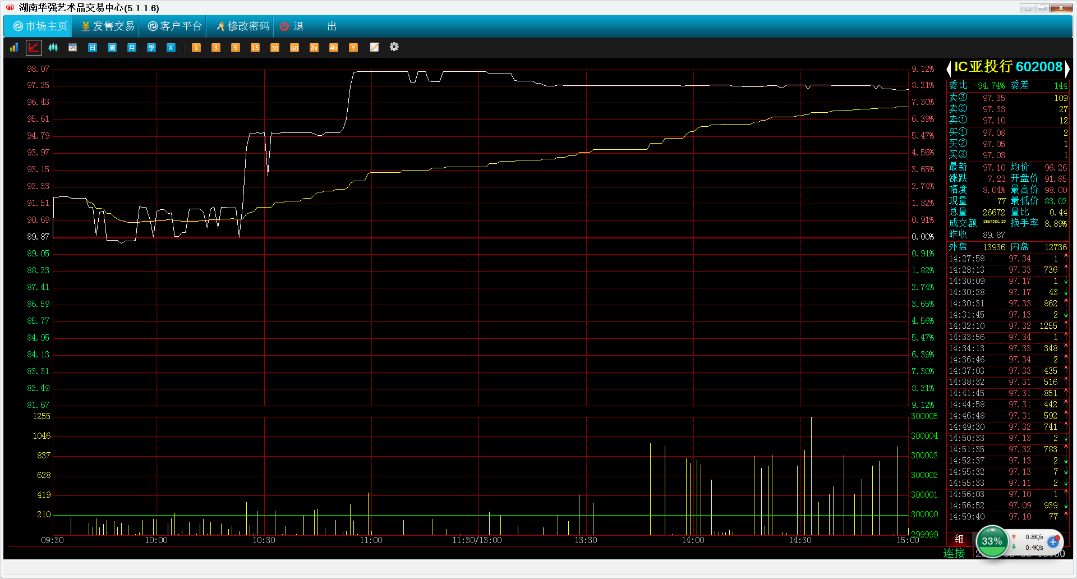
Task: Select the 15-minute period icon
Action: tap(255, 48)
